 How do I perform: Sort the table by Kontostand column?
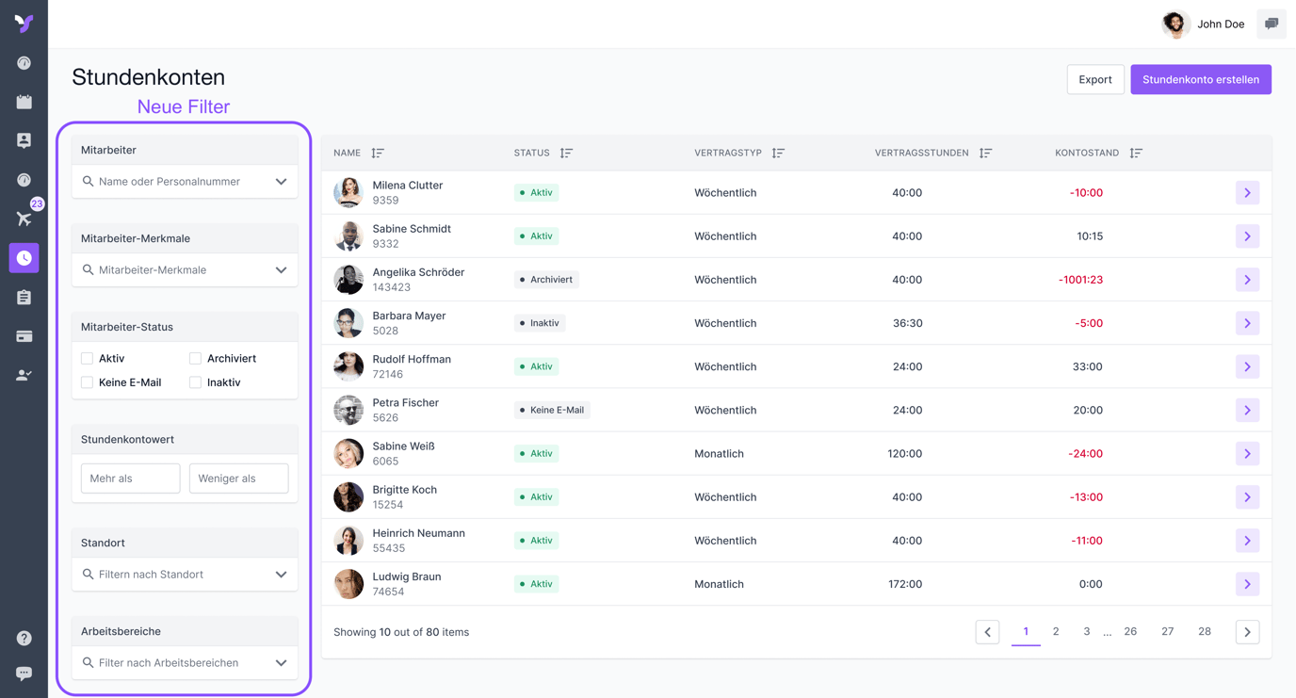pos(1136,153)
